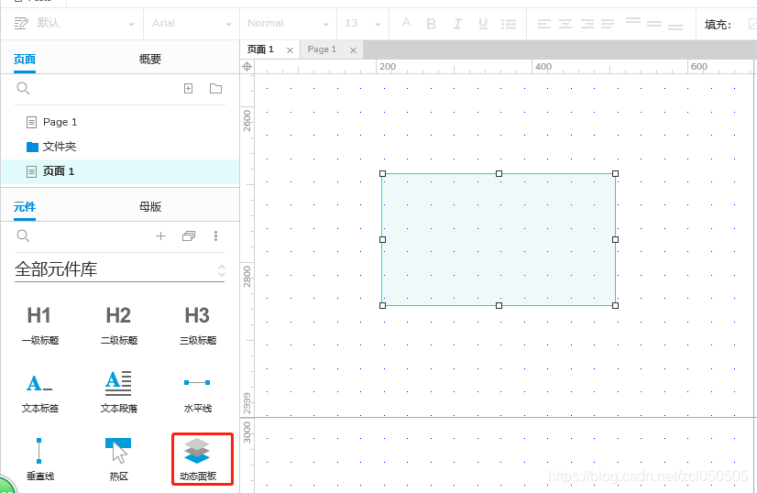757x493 pixels.
Task: Align text right
Action: click(587, 24)
